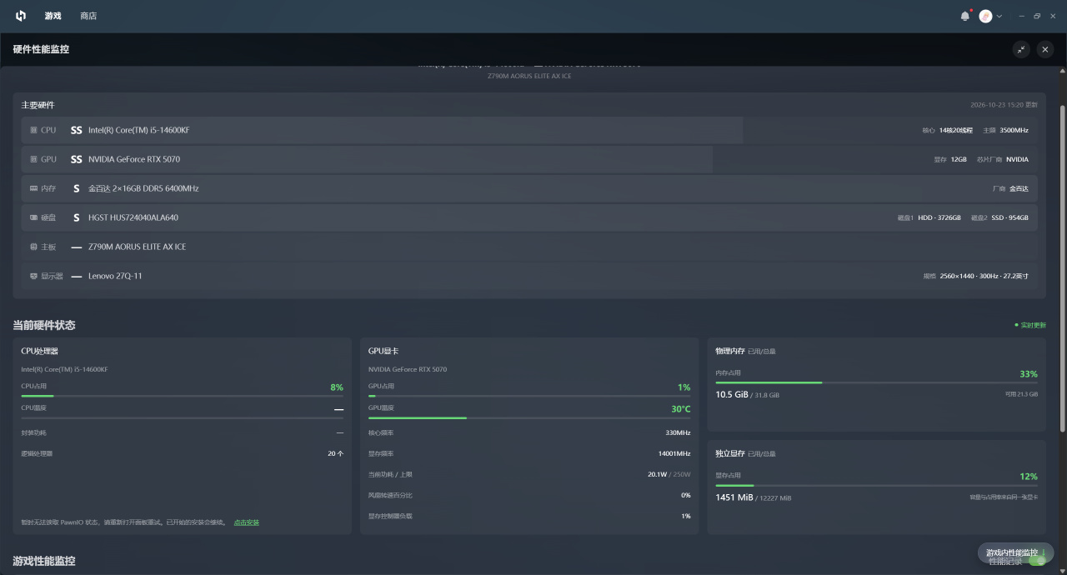The height and width of the screenshot is (575, 1067).
Task: Select the Z790M AORUS ELITE AX ICE row text
Action: [x=138, y=247]
